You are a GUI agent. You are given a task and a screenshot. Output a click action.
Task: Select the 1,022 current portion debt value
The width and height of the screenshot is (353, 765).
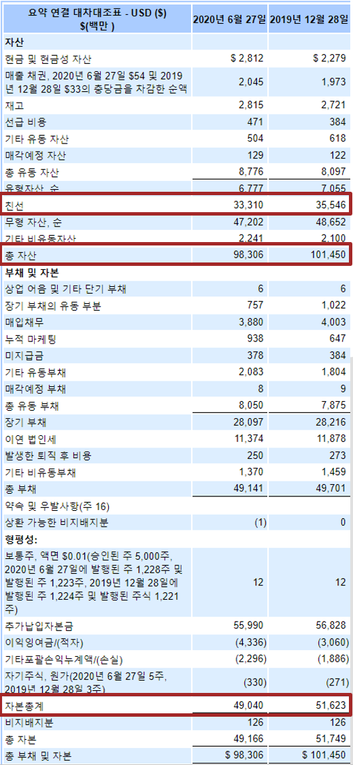[334, 305]
